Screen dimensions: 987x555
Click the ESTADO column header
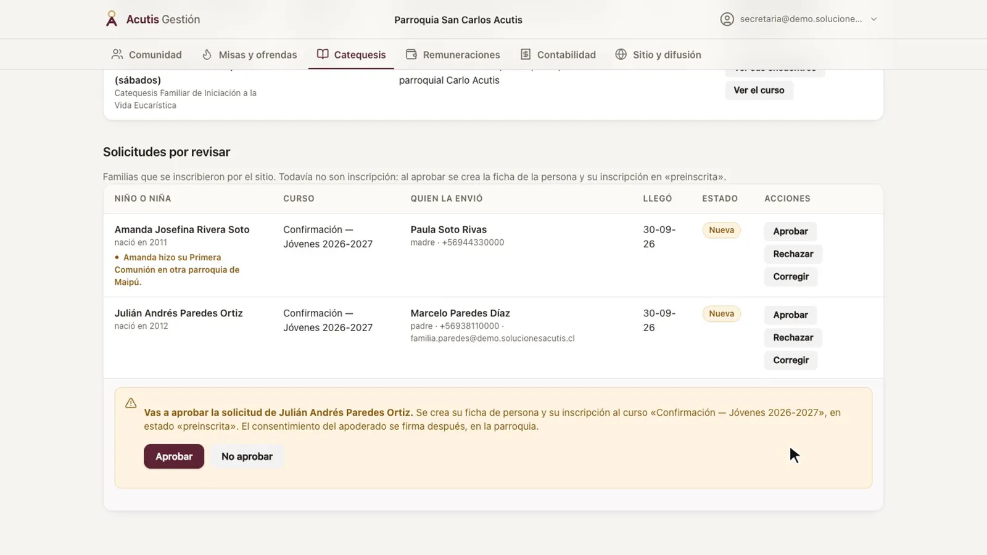(720, 199)
